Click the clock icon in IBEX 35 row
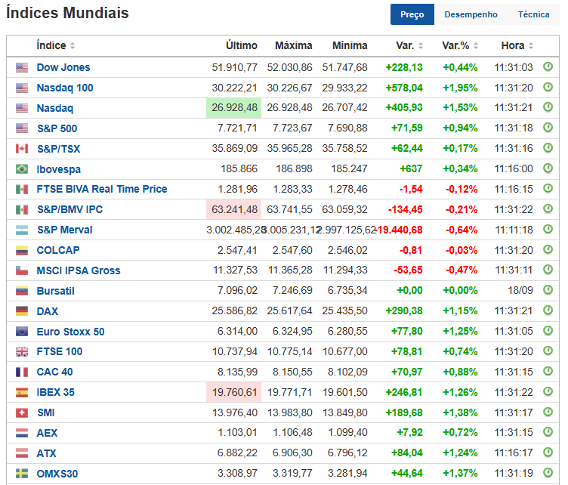Screen dimensions: 568x485 coord(548,391)
